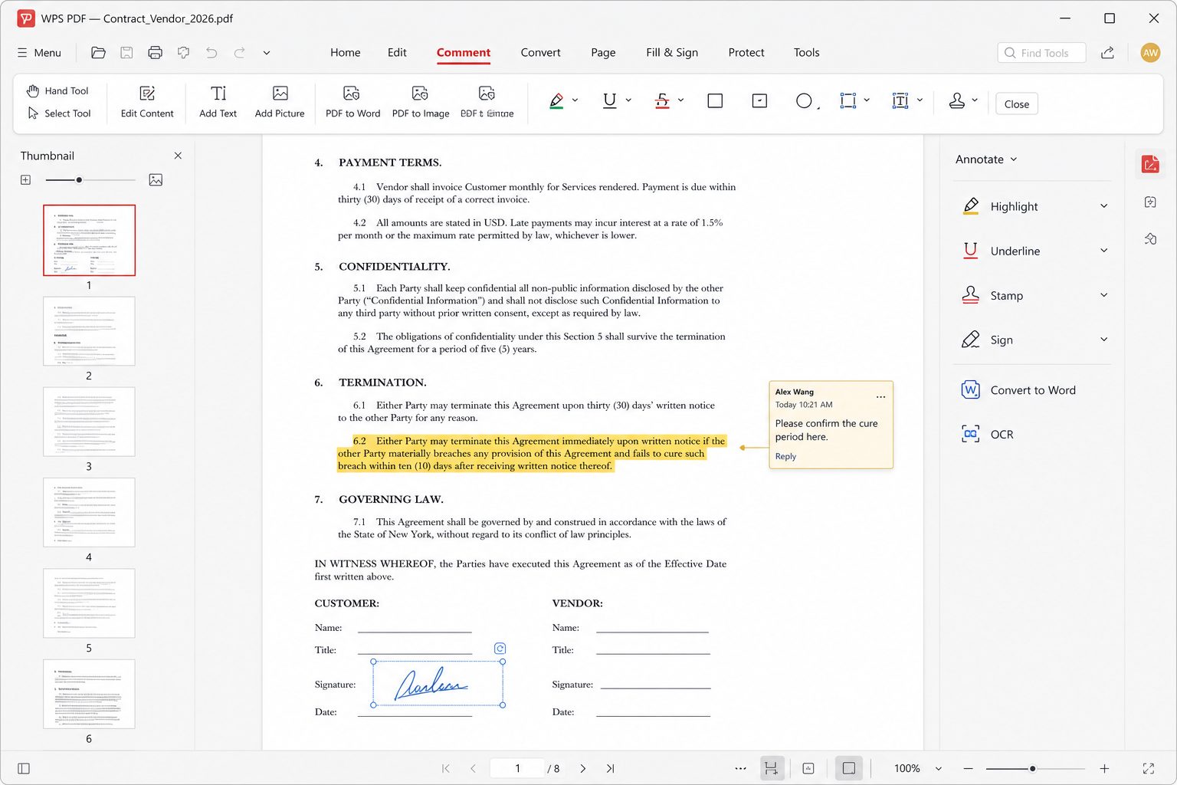Select the text box tool icon

click(x=900, y=100)
